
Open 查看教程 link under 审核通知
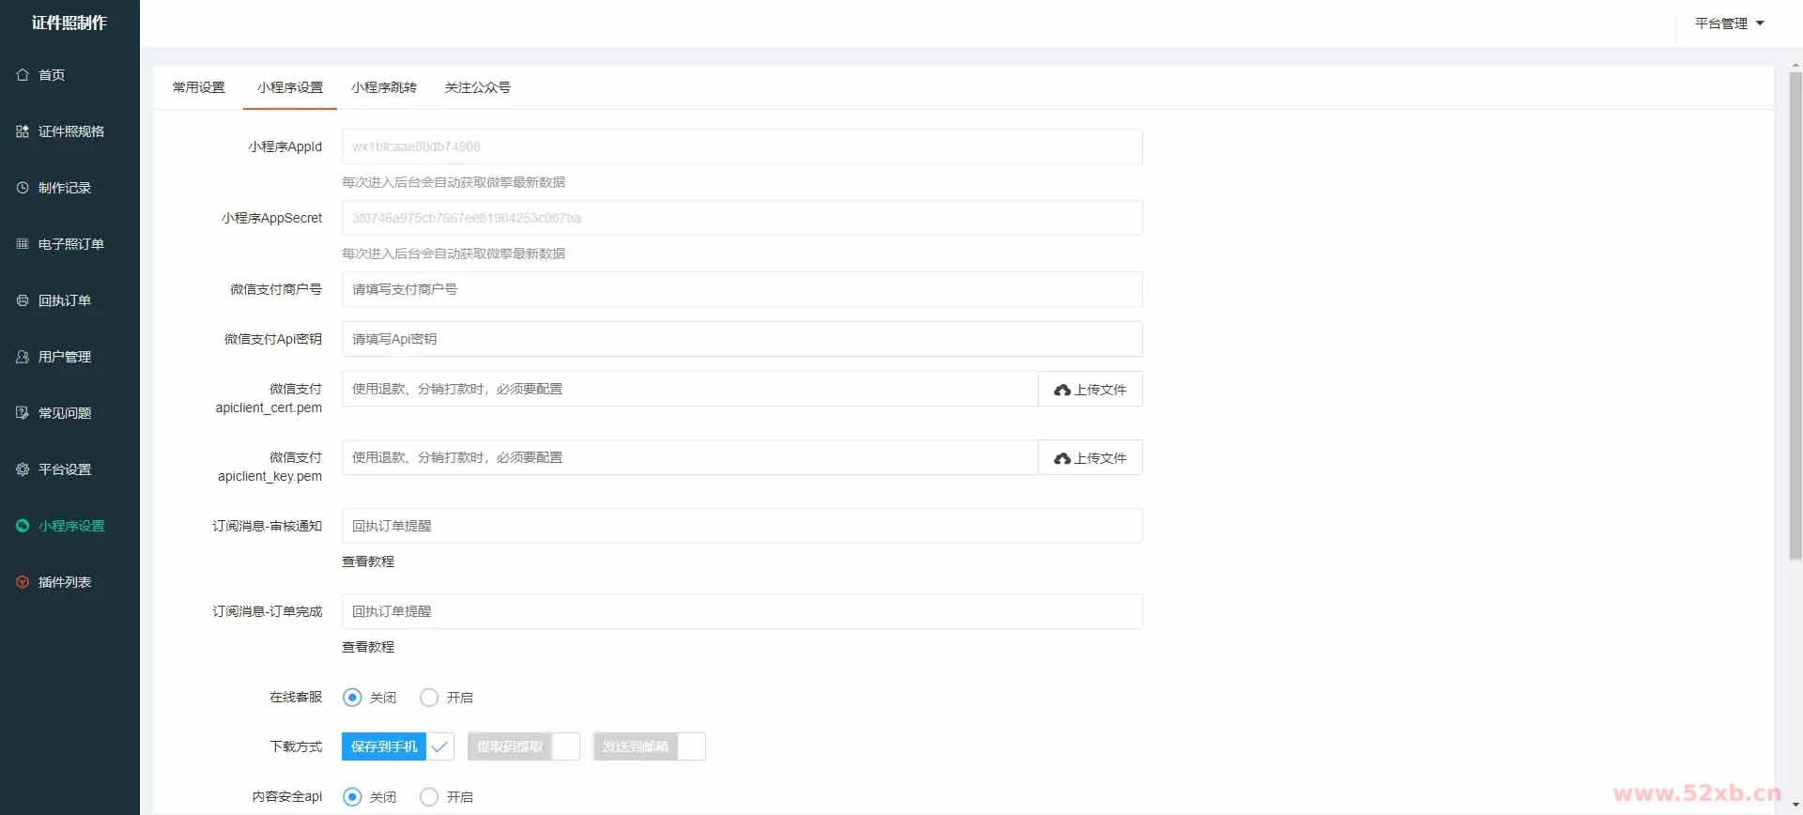368,561
